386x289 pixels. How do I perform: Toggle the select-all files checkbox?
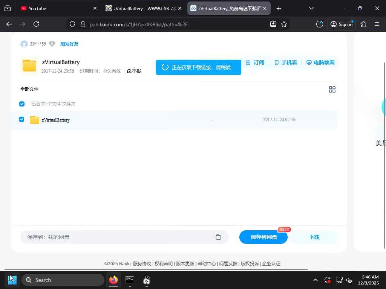(x=22, y=104)
